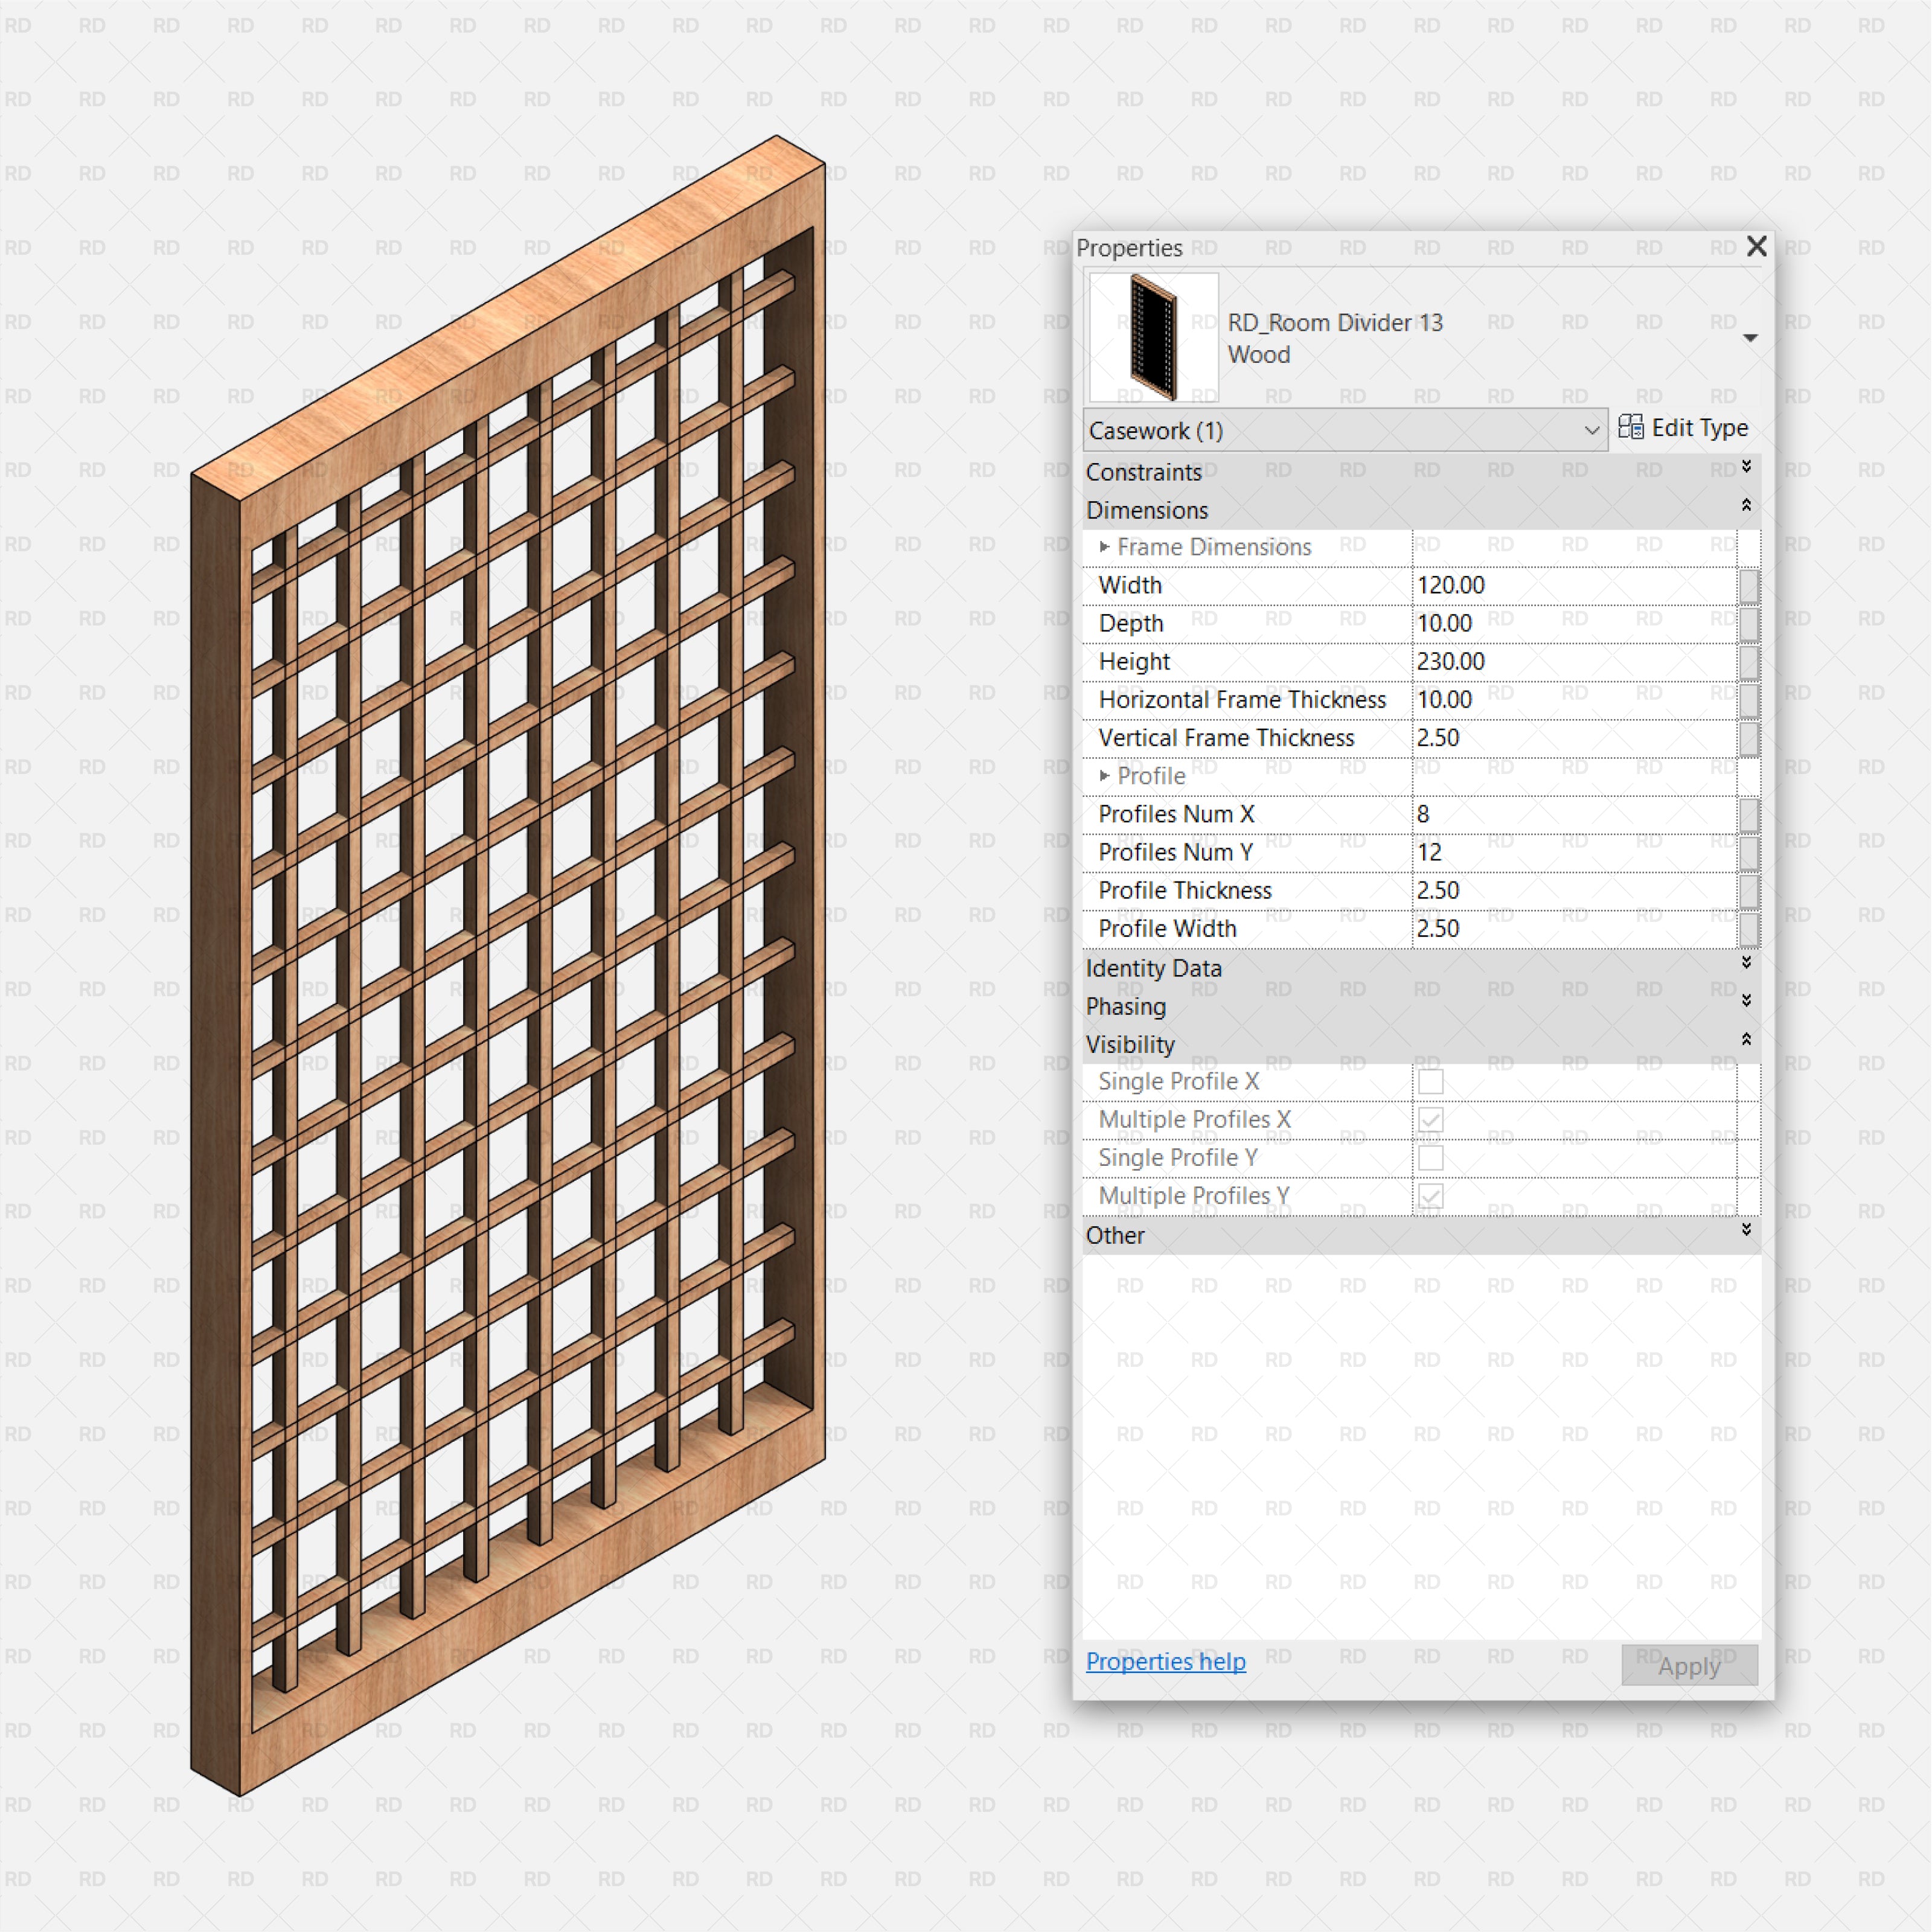Open the Properties help link

tap(1165, 1661)
